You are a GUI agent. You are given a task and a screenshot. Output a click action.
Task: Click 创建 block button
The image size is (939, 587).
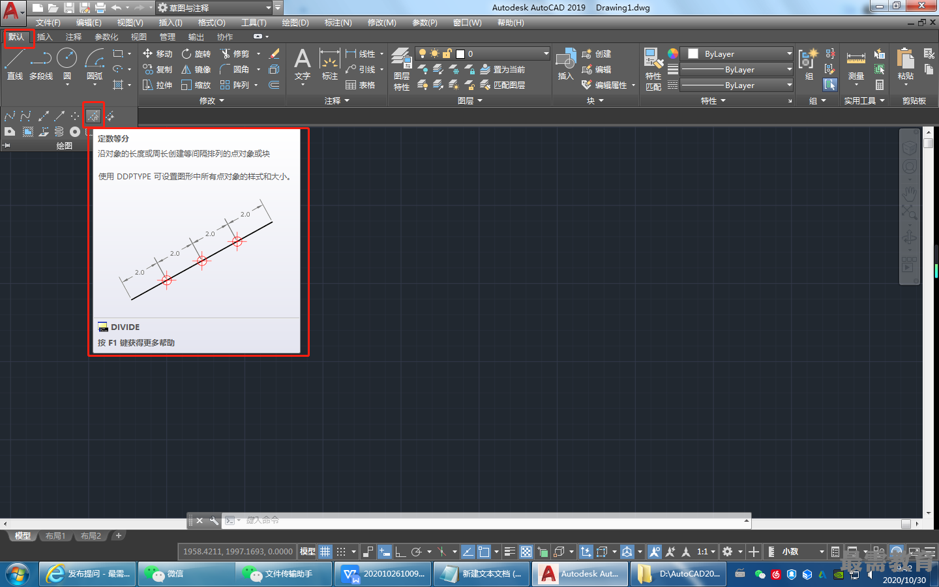[x=597, y=53]
